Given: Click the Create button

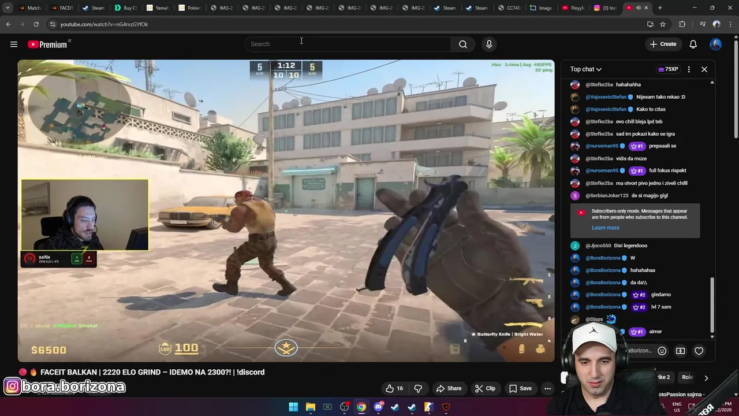Looking at the screenshot, I should [x=663, y=44].
